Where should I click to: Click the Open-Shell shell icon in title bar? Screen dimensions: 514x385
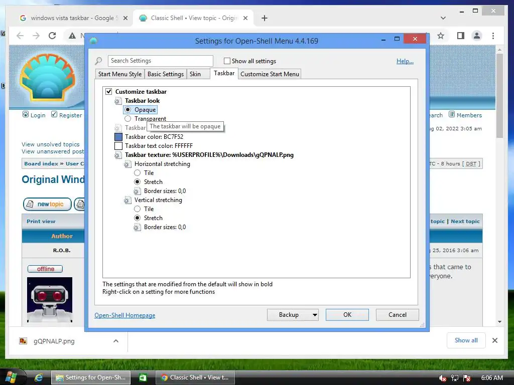pos(94,41)
